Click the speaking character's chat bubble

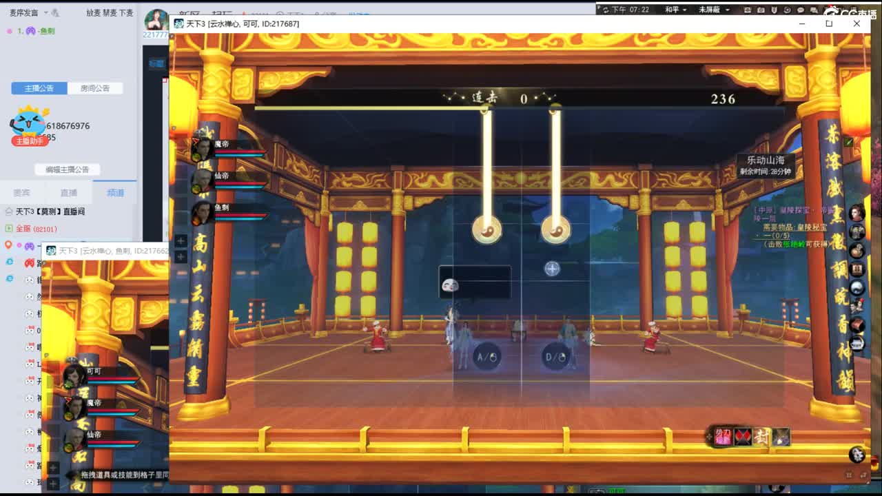coord(475,282)
